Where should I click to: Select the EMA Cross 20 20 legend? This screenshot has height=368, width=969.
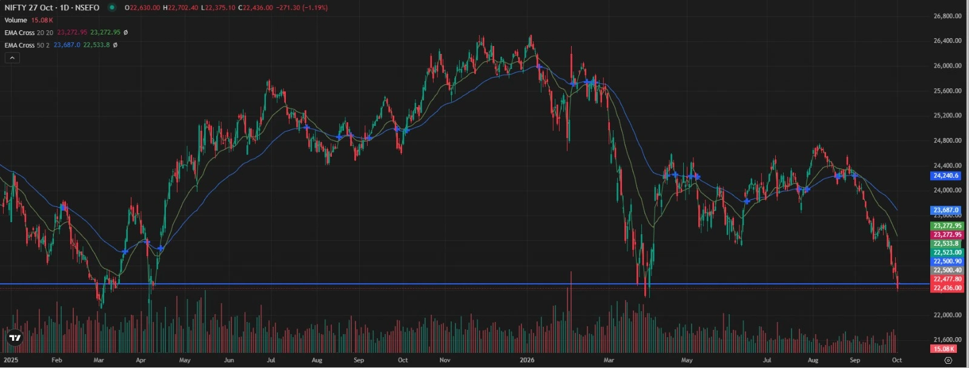[29, 33]
